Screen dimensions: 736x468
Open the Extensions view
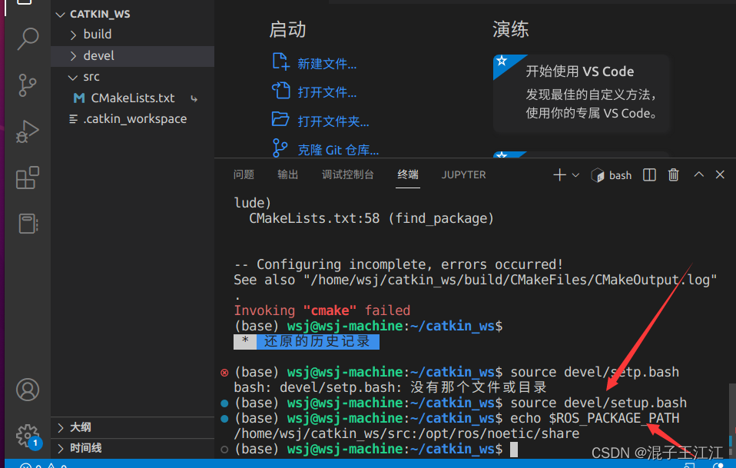tap(28, 178)
